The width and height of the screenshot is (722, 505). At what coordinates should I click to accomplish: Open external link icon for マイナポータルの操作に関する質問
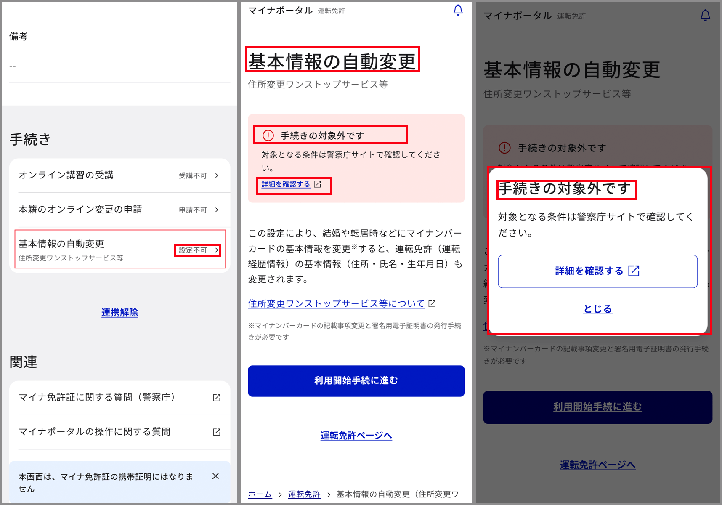217,432
